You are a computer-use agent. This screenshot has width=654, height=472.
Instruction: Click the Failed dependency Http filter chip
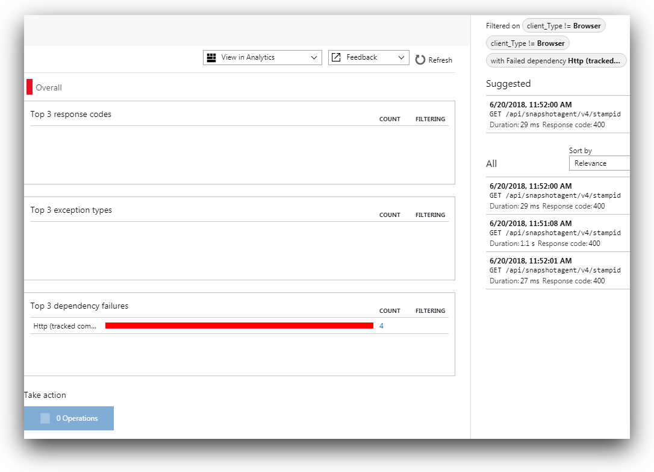tap(556, 61)
